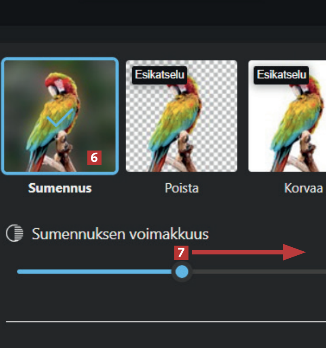Choose the Poista background removal thumbnail
The image size is (326, 348).
182,116
